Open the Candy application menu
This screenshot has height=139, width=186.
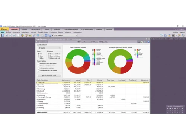tap(4, 29)
